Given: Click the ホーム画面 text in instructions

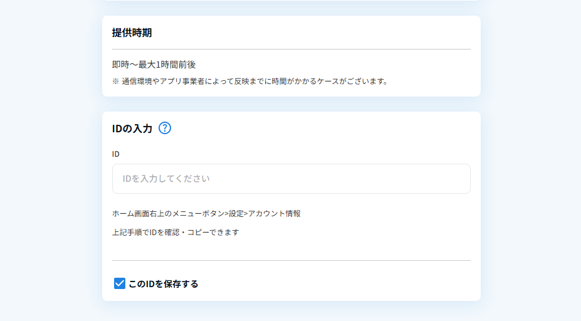Looking at the screenshot, I should pos(128,214).
